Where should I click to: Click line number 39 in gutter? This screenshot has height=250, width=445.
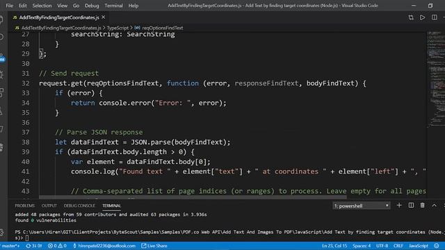[26, 152]
